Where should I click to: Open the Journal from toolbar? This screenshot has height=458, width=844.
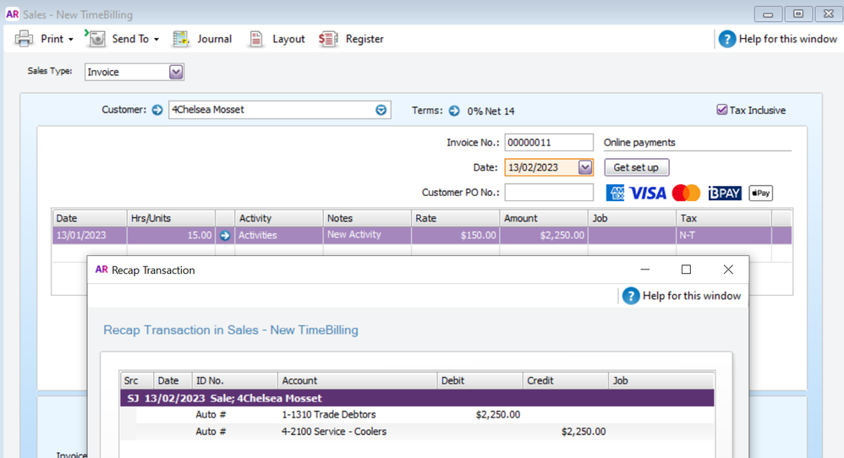coord(182,39)
